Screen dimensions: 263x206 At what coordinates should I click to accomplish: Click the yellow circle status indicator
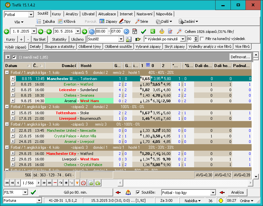click(221, 200)
